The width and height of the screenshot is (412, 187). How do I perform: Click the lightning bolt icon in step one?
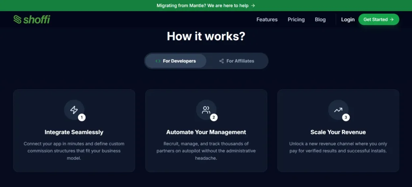[74, 110]
